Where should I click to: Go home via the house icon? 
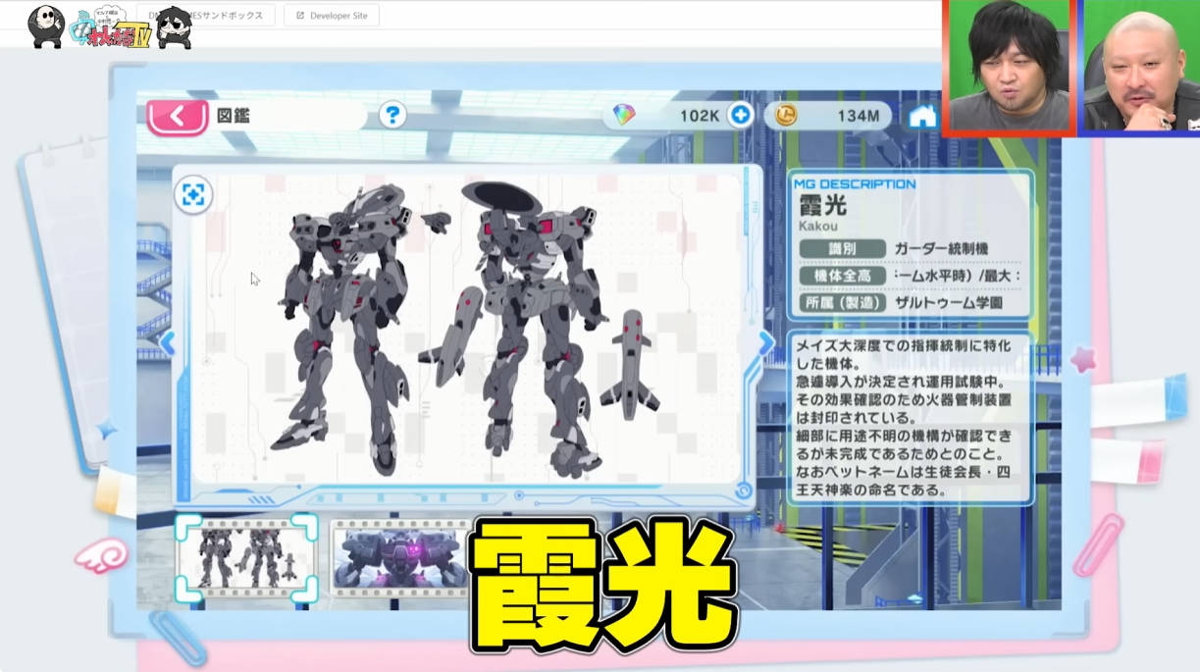tap(922, 116)
